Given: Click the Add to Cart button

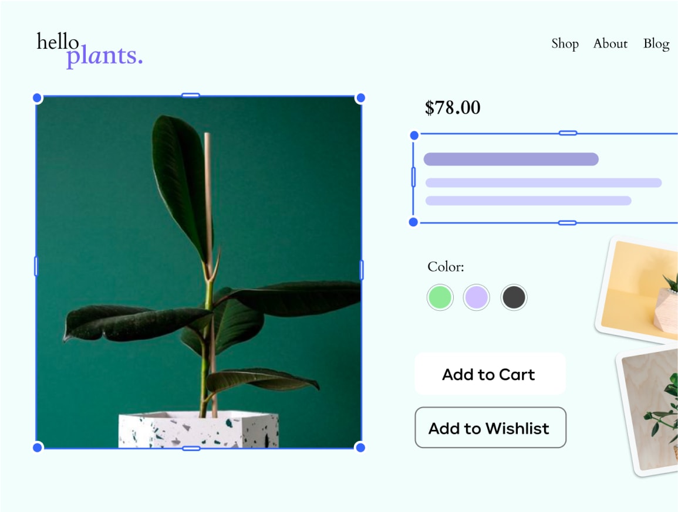Looking at the screenshot, I should 490,374.
